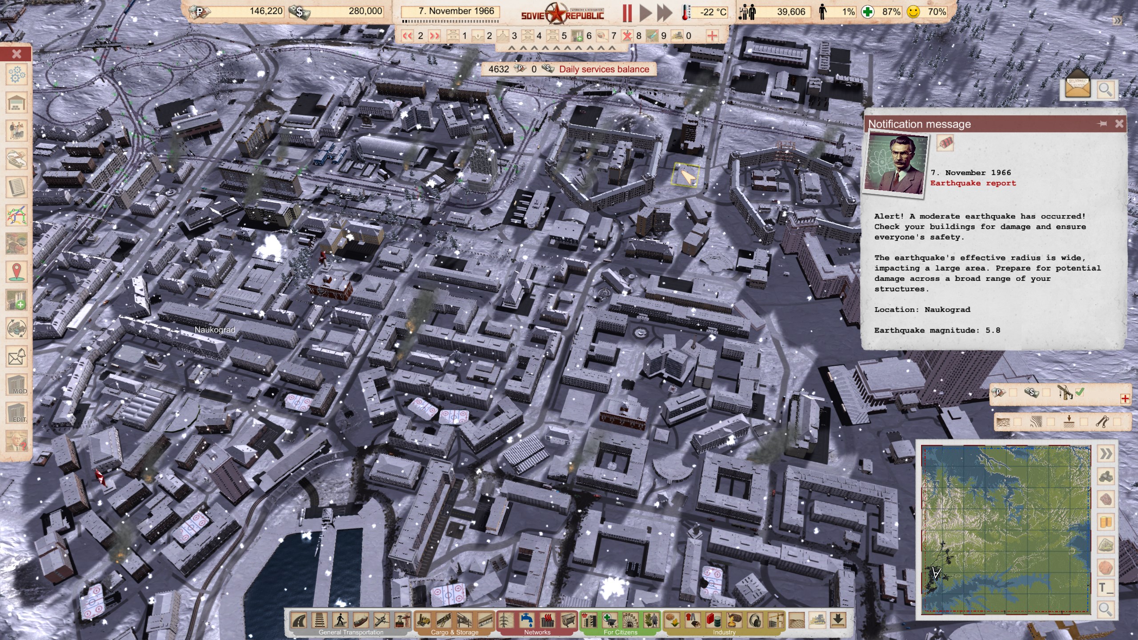Select quick-access slot 6

[577, 36]
